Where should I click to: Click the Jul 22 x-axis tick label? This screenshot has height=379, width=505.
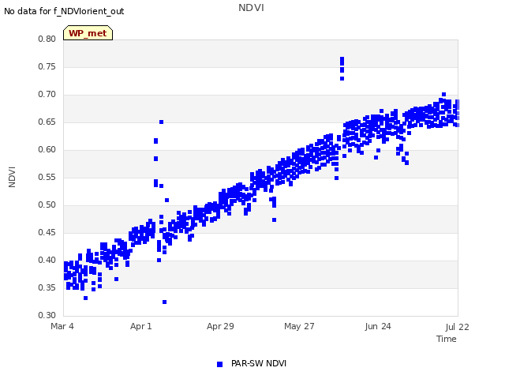pos(458,327)
